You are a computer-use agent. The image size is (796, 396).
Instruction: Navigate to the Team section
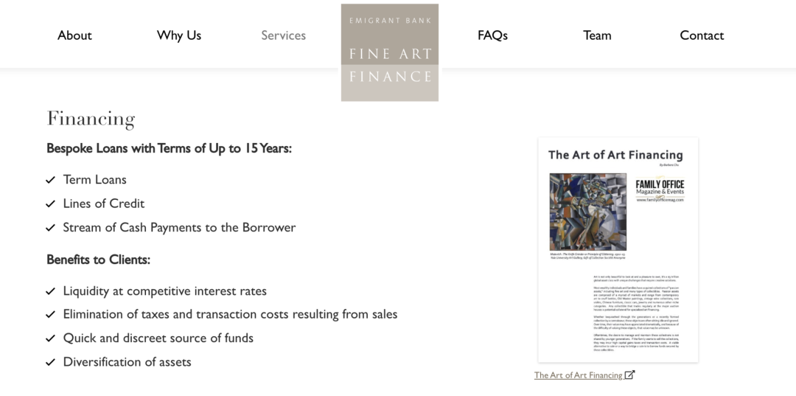pos(597,35)
